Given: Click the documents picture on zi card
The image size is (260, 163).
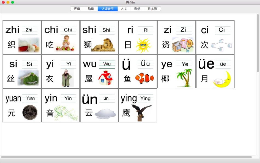Looking at the screenshot, I should 183,45.
